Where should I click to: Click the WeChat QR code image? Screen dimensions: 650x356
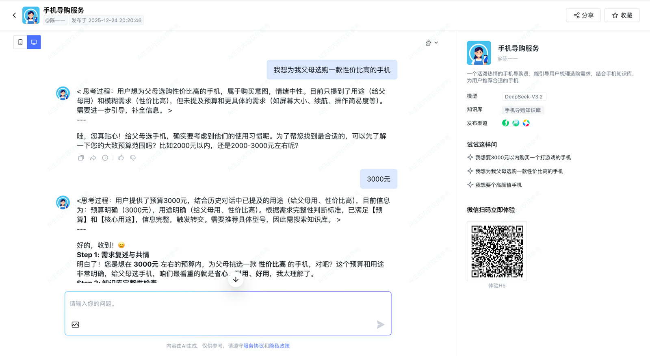click(x=497, y=251)
